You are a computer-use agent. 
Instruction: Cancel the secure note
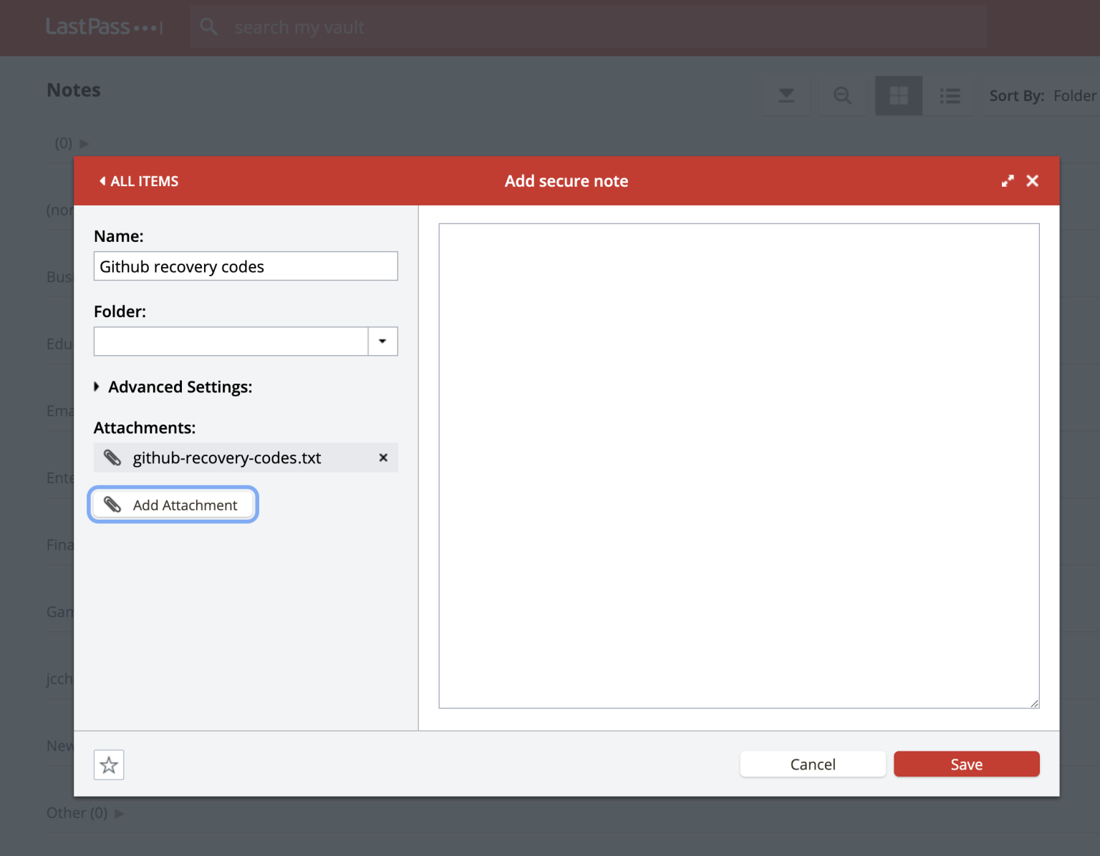pos(812,764)
